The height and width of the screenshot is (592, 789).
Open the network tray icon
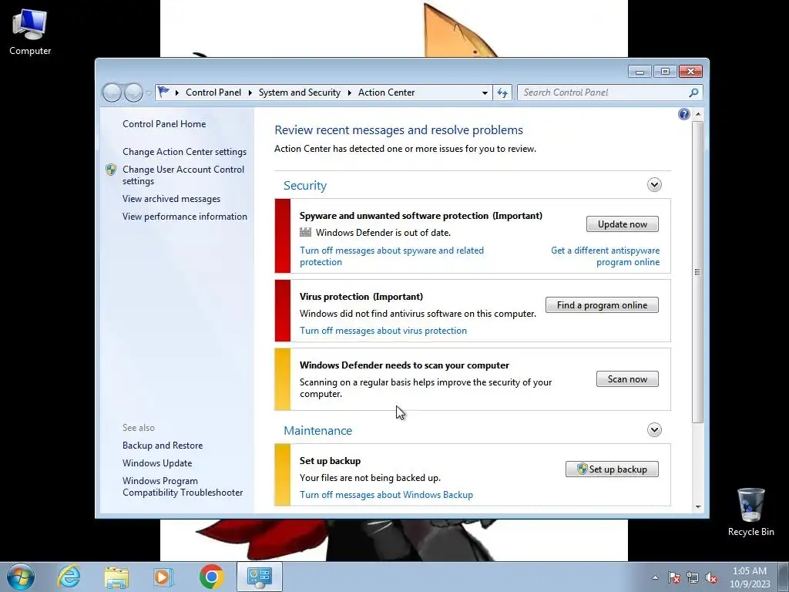click(693, 578)
